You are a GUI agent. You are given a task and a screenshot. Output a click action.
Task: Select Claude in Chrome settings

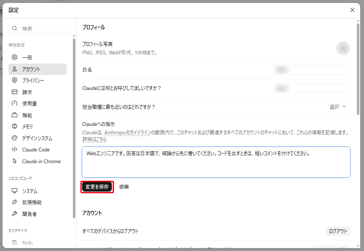(37, 161)
